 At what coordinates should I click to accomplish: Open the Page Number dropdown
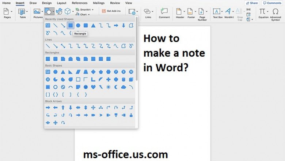click(207, 11)
